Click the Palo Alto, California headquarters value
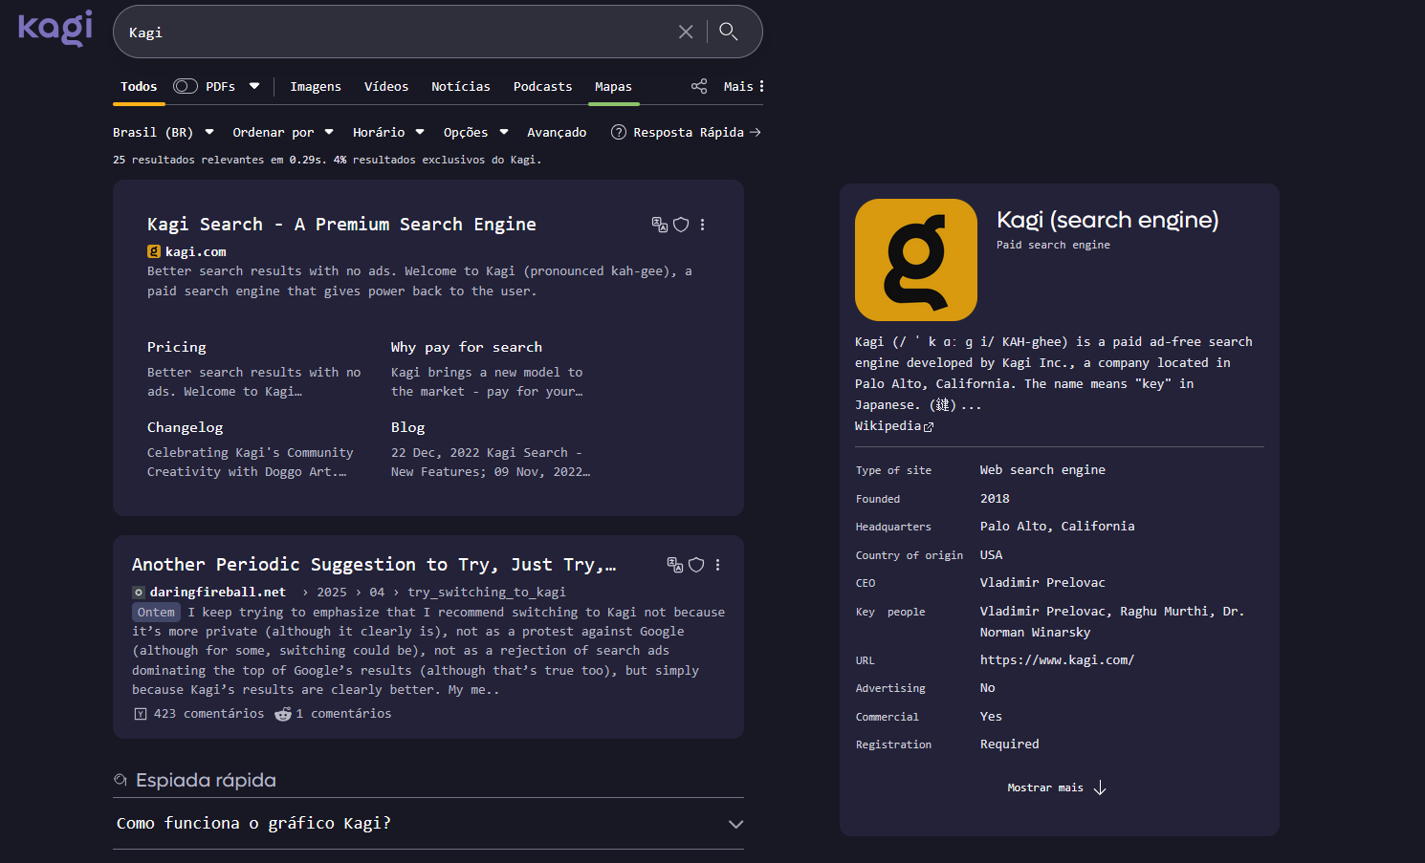This screenshot has width=1425, height=863. click(1058, 527)
